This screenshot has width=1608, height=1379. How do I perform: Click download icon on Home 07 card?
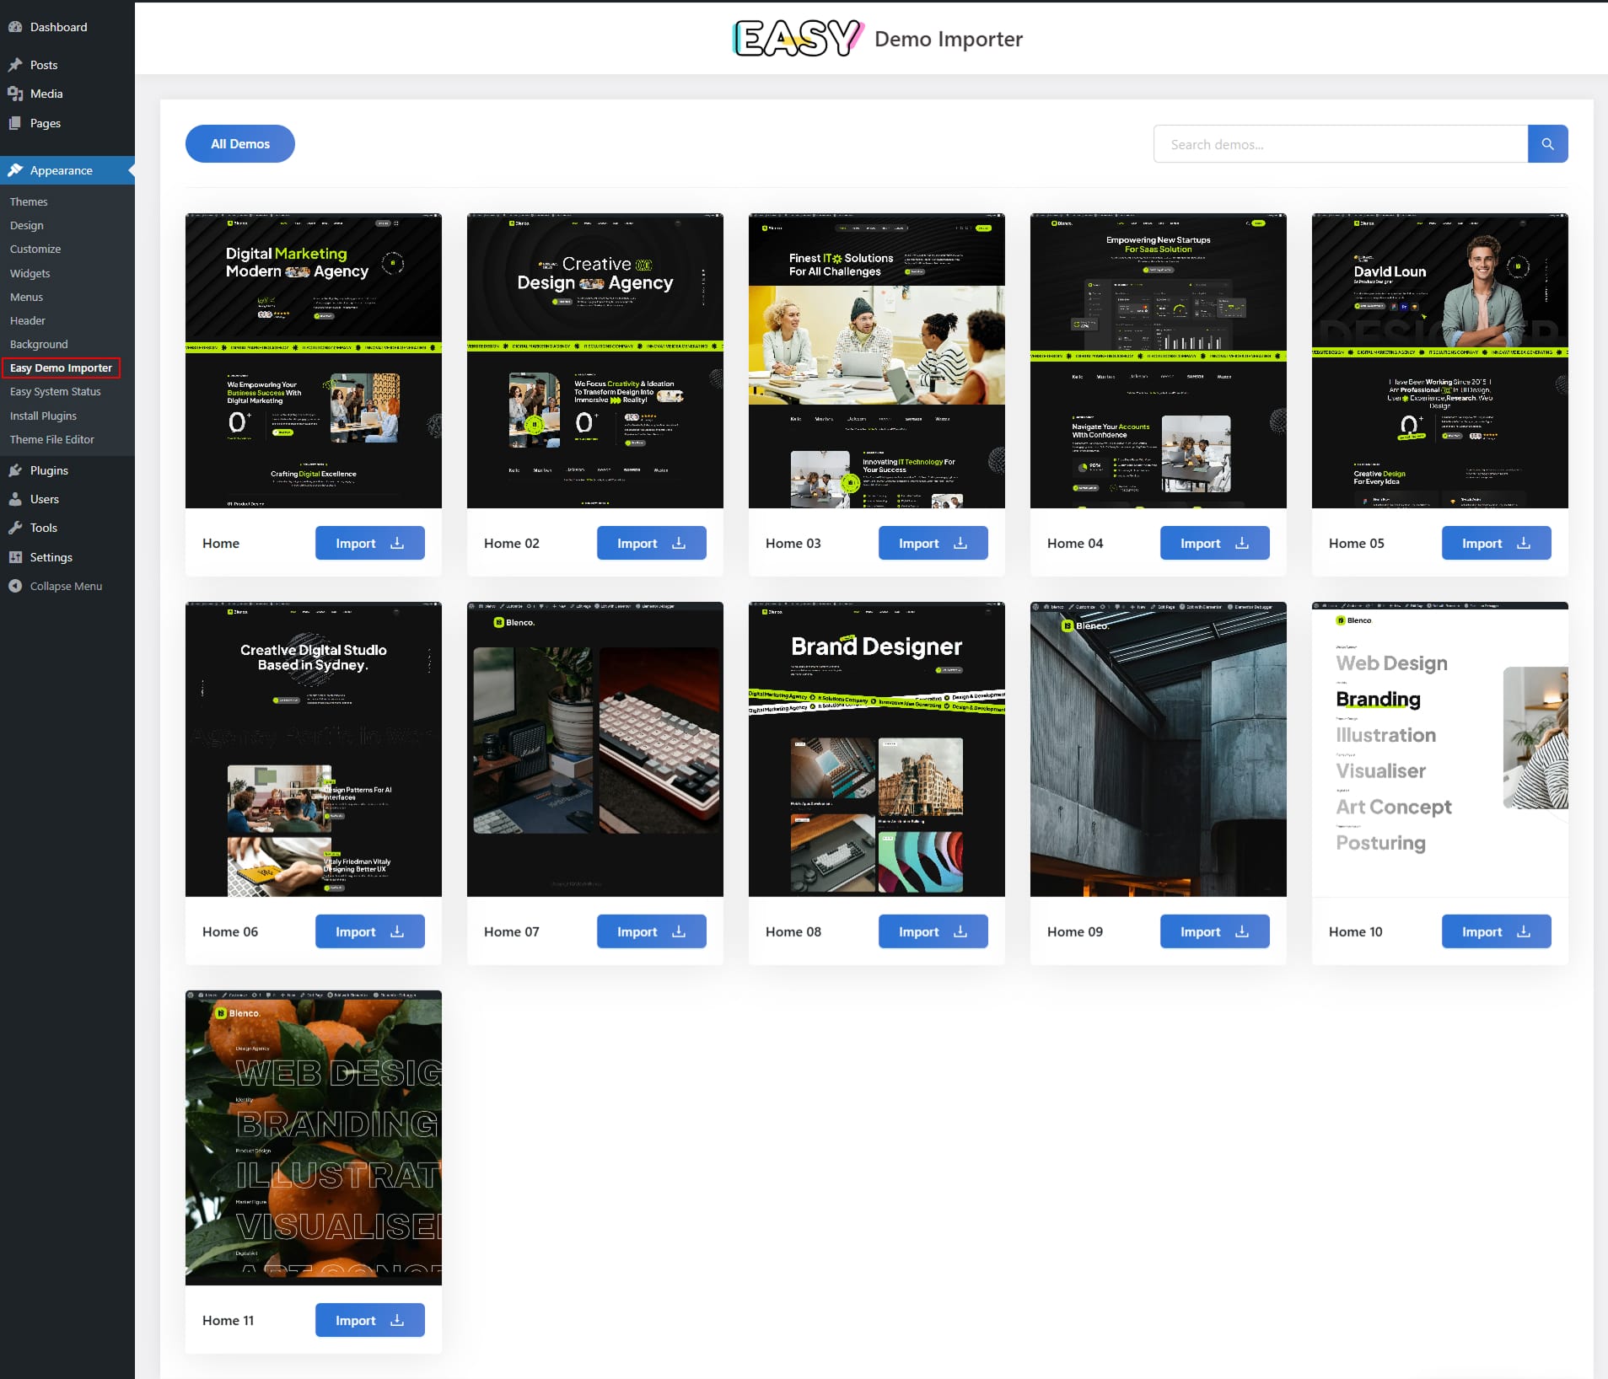point(679,931)
